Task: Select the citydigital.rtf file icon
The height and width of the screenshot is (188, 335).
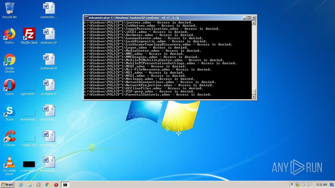Action: (49, 87)
